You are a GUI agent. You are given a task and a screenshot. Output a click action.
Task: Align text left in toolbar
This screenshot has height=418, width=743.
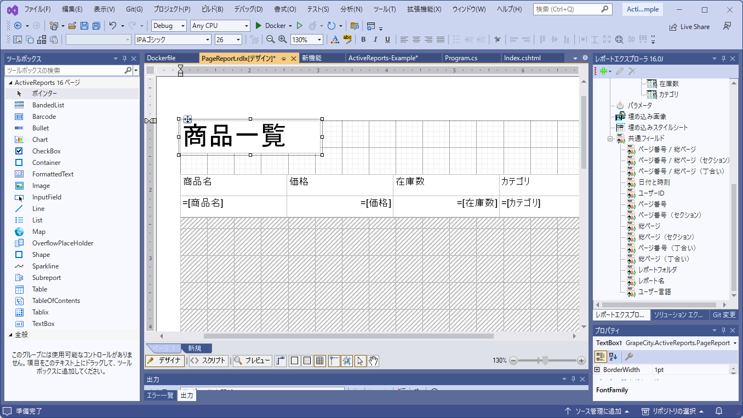click(404, 39)
